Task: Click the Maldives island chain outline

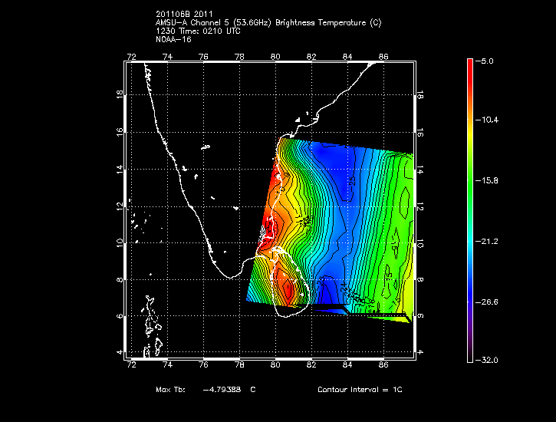Action: (x=153, y=326)
